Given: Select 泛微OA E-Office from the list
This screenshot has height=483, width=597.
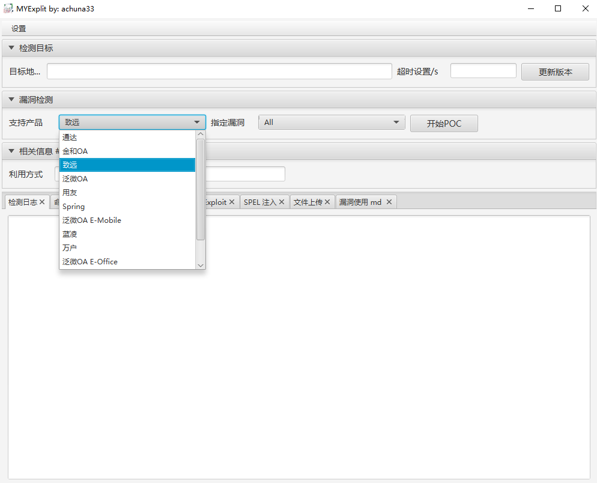Looking at the screenshot, I should click(127, 262).
